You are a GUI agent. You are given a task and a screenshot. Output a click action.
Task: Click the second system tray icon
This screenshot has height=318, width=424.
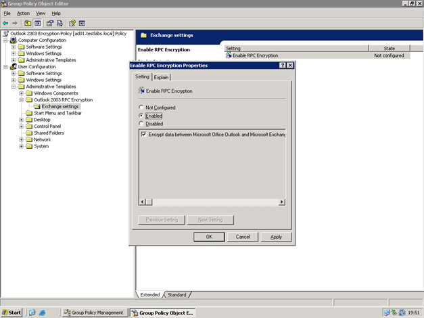[394, 313]
